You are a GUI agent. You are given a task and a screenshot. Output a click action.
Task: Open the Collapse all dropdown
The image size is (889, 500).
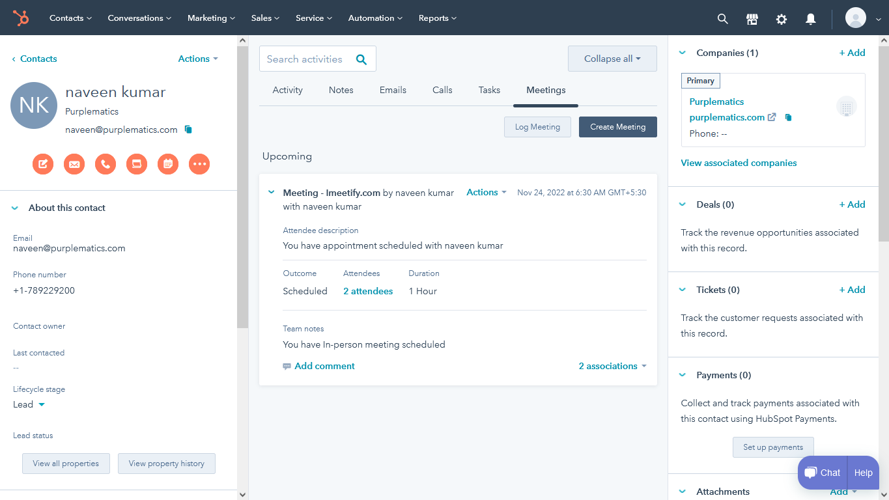pos(612,59)
